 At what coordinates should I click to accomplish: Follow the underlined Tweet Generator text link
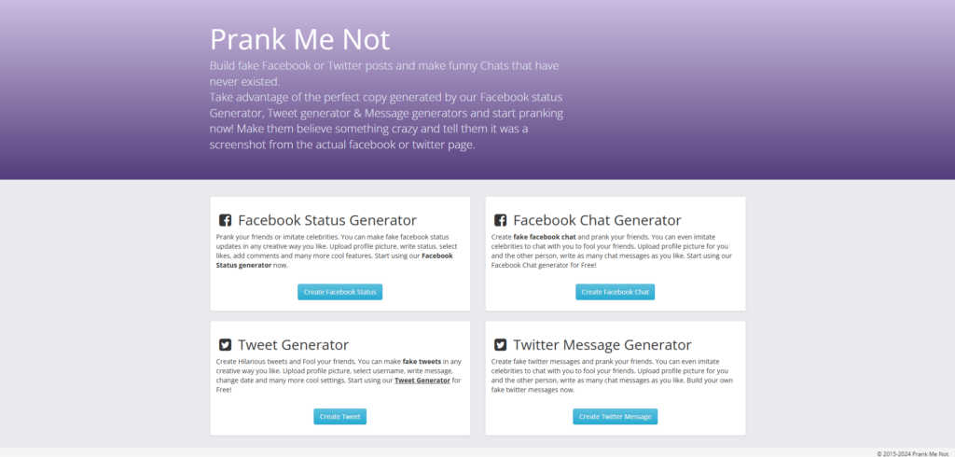422,381
